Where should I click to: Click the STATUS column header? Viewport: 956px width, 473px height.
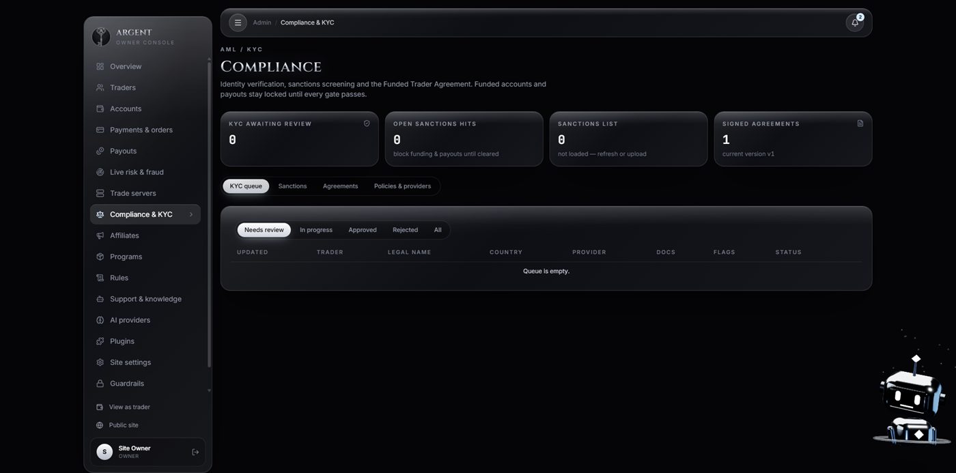pyautogui.click(x=789, y=253)
